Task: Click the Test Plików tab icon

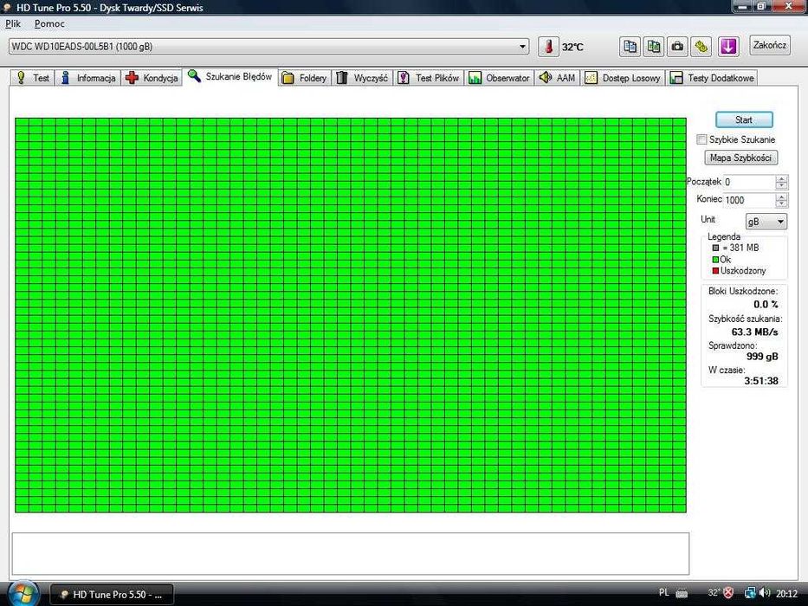Action: tap(404, 78)
